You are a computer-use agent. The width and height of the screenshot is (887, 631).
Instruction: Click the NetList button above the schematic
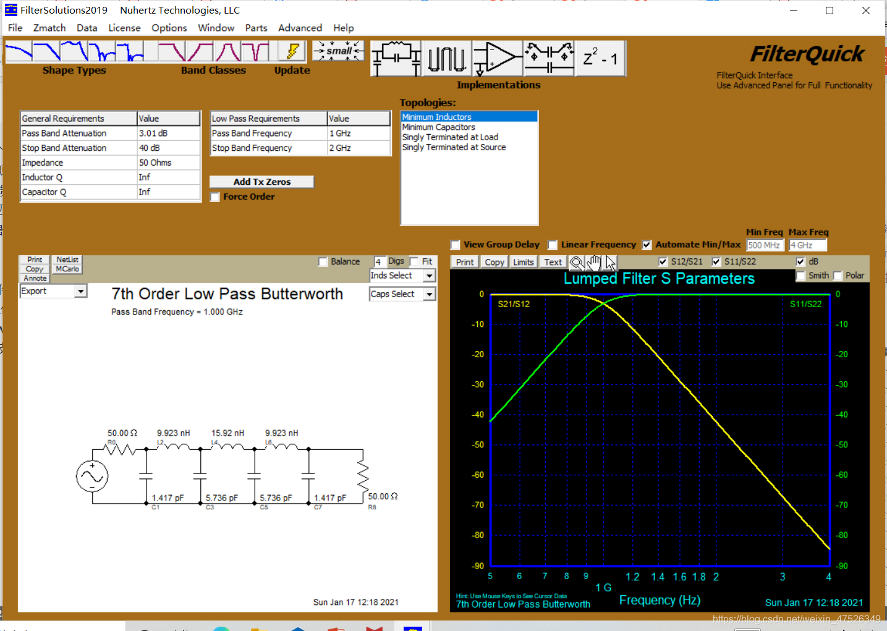point(67,259)
